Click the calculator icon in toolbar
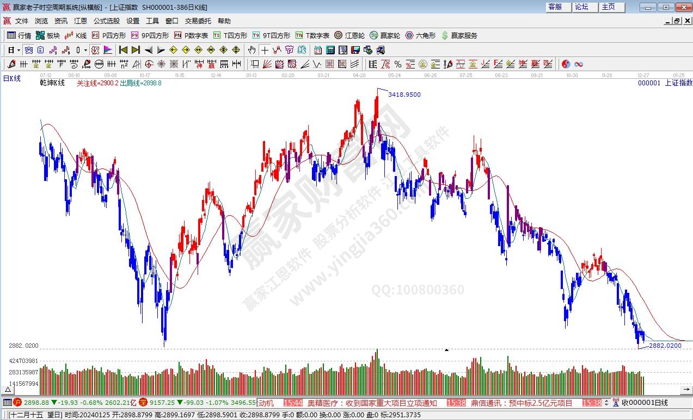 click(330, 50)
